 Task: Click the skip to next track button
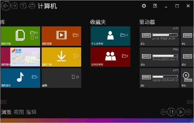pyautogui.click(x=188, y=112)
